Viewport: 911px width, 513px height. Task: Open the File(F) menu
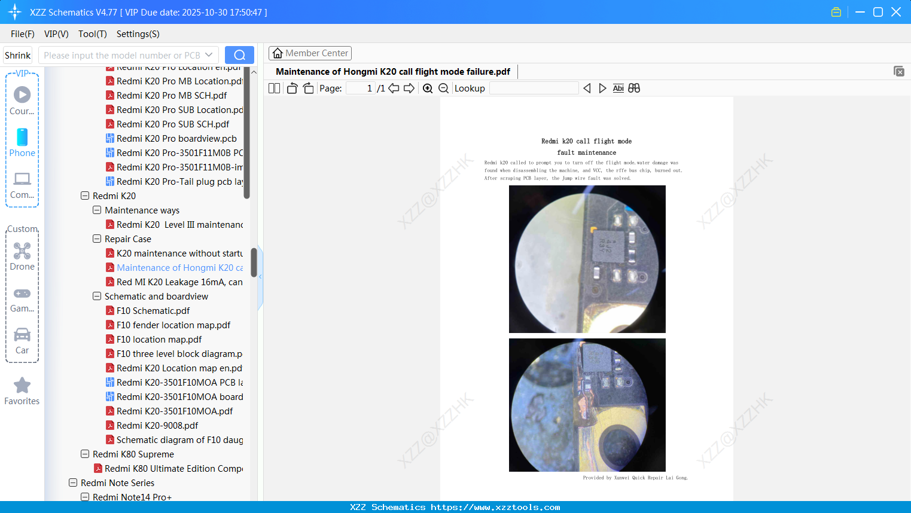[x=23, y=34]
